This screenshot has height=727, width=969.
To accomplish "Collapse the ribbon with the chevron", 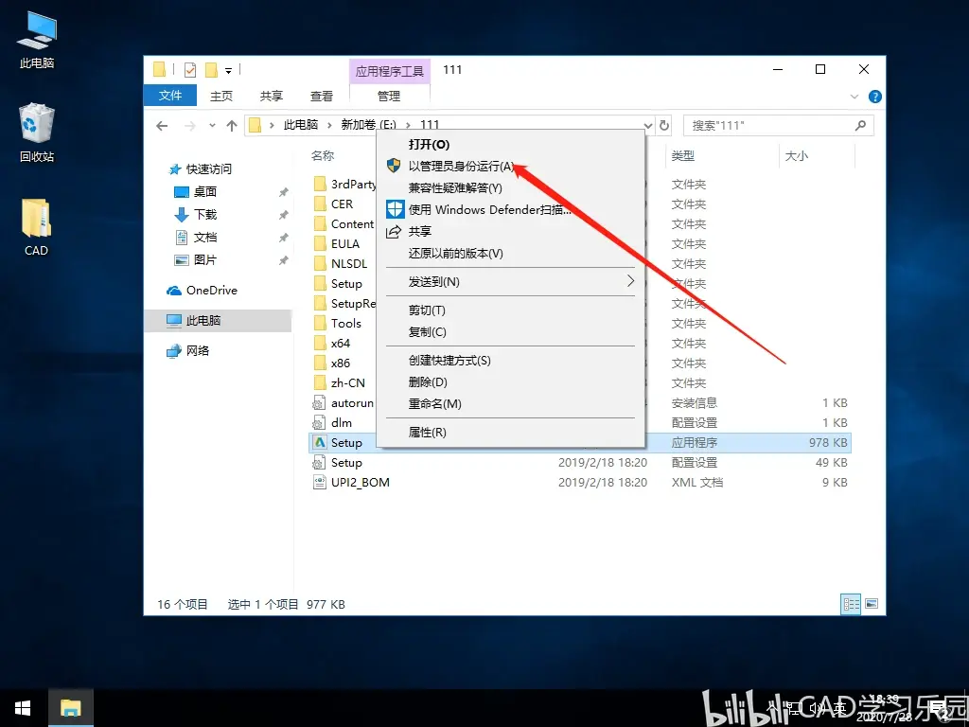I will [x=854, y=97].
